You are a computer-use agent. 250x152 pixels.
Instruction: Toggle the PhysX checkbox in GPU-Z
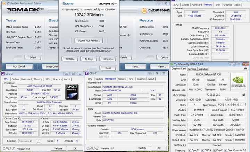tap(214, 150)
